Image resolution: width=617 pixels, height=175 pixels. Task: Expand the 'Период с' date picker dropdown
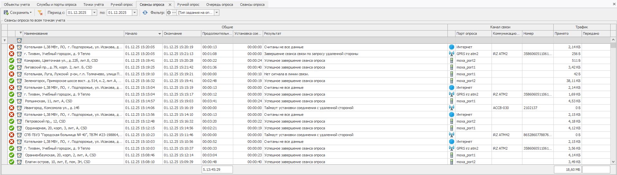tap(94, 13)
